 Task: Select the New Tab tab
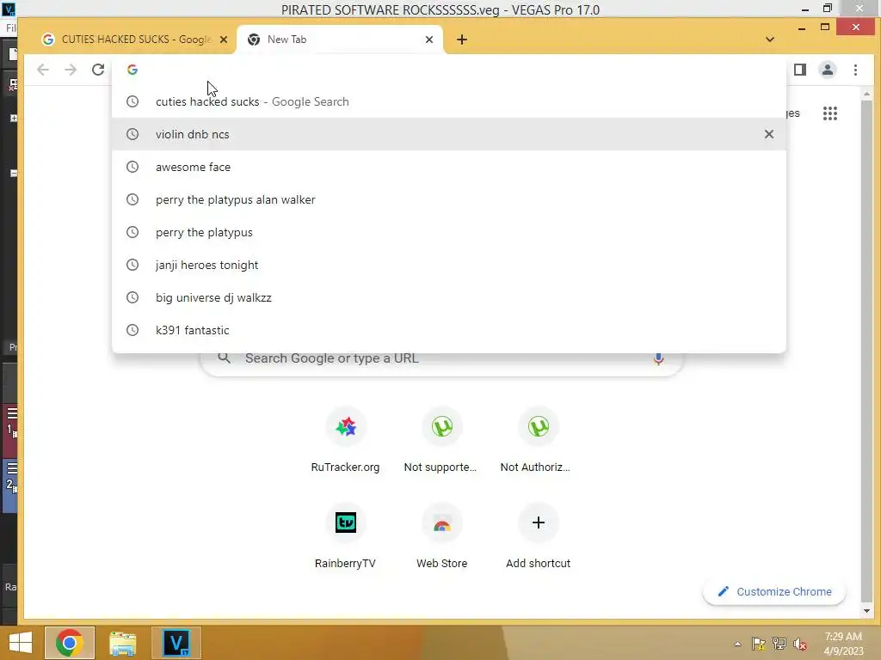(337, 40)
